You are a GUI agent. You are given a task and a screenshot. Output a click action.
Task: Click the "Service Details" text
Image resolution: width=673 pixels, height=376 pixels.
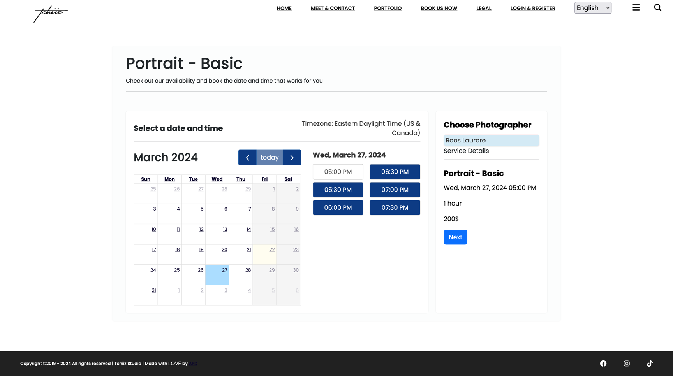466,151
